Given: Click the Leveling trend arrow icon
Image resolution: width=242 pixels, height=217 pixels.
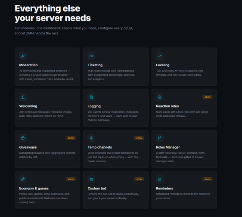Looking at the screenshot, I should click(160, 56).
